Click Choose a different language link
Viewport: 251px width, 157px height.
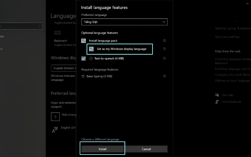point(100,139)
